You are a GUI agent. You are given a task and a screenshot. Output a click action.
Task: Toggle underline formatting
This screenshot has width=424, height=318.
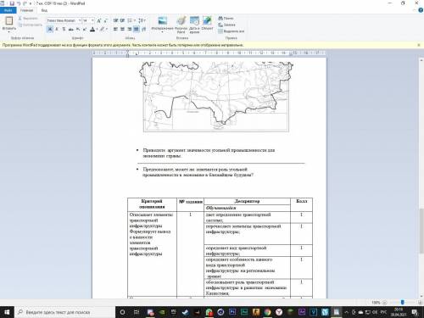tap(64, 29)
